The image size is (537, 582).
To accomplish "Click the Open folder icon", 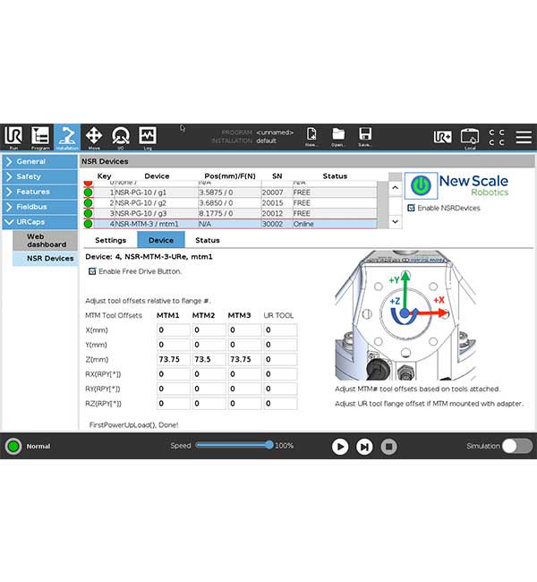I will pos(338,136).
